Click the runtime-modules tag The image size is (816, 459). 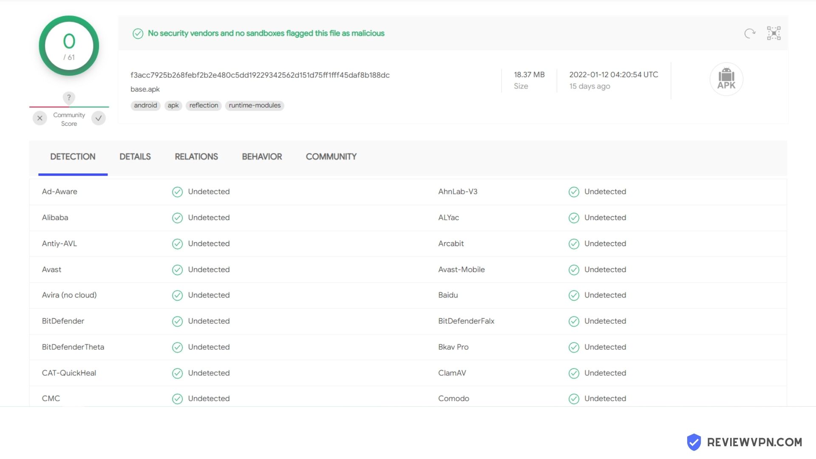255,105
